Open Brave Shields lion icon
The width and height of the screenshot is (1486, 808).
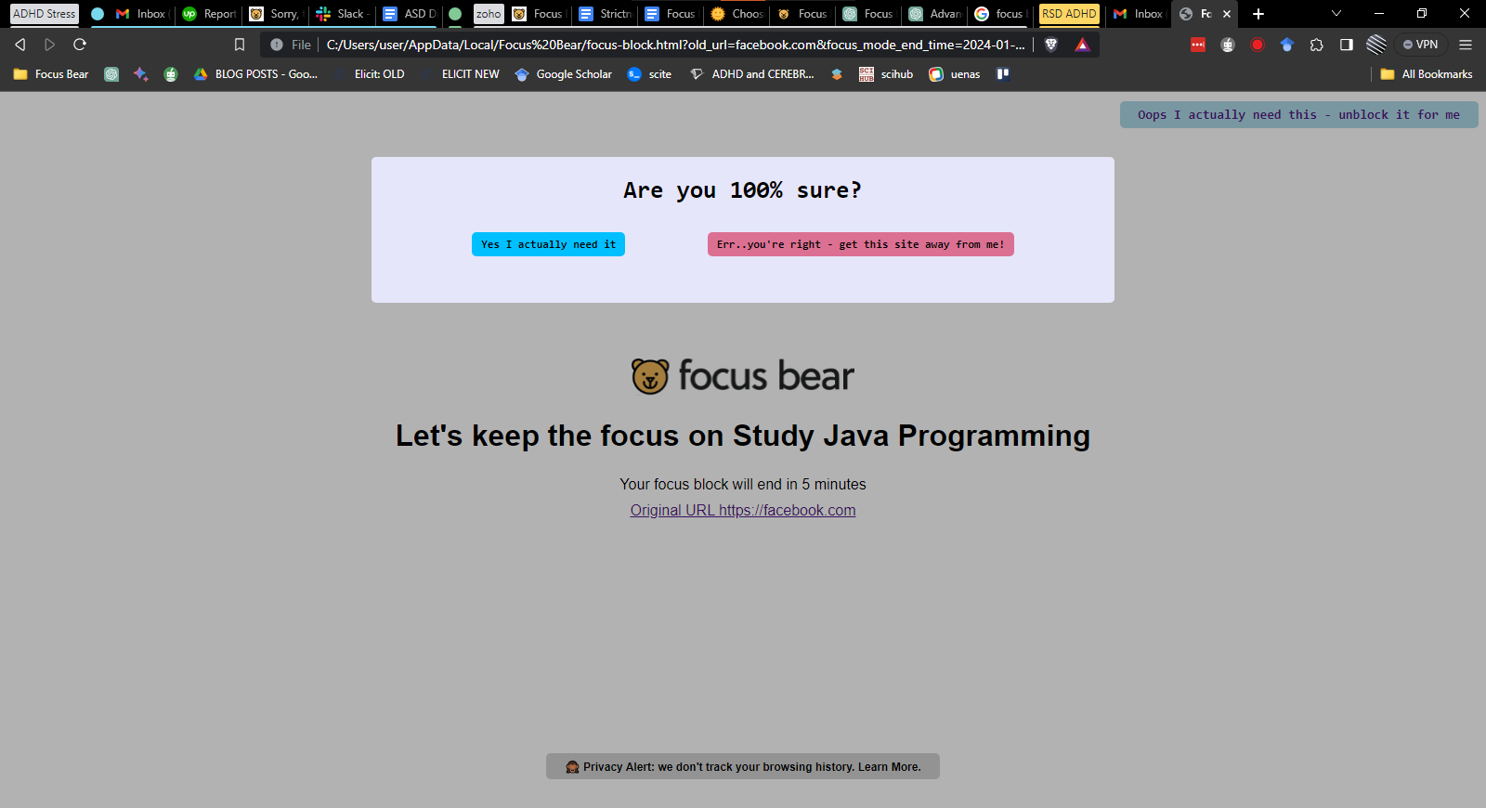pyautogui.click(x=1051, y=45)
